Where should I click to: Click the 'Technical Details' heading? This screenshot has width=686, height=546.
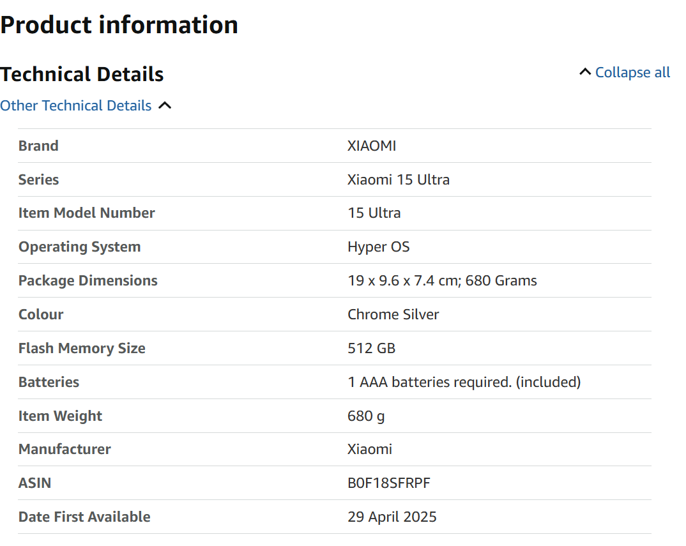[x=82, y=74]
